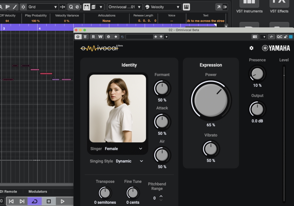294x206 pixels.
Task: Click the Output value 0.0 dB
Action: coord(257,121)
